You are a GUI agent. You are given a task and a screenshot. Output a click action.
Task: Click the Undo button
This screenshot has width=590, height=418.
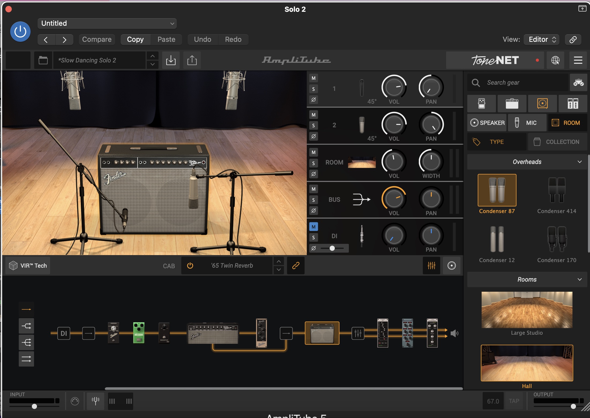click(203, 40)
